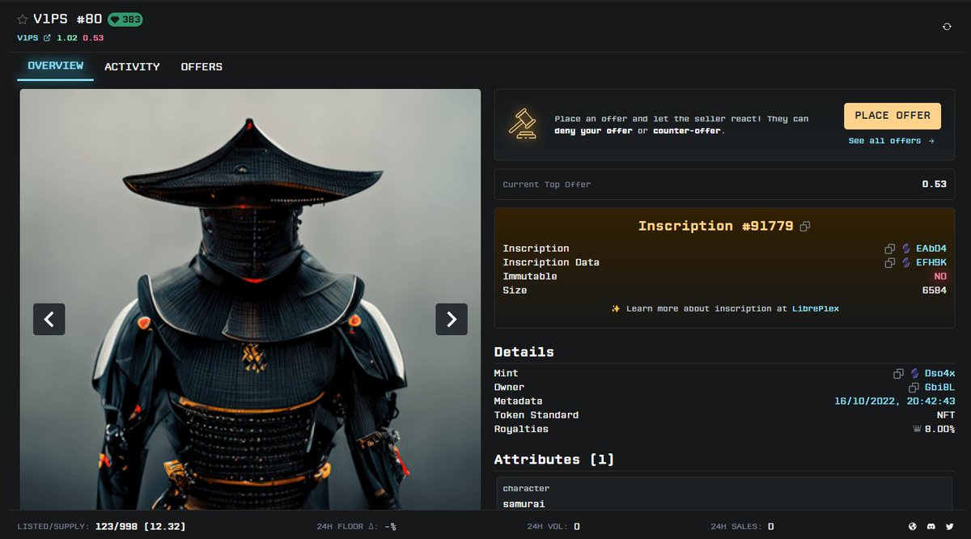
Task: Copy the Inscription #91779 identifier
Action: (x=804, y=227)
